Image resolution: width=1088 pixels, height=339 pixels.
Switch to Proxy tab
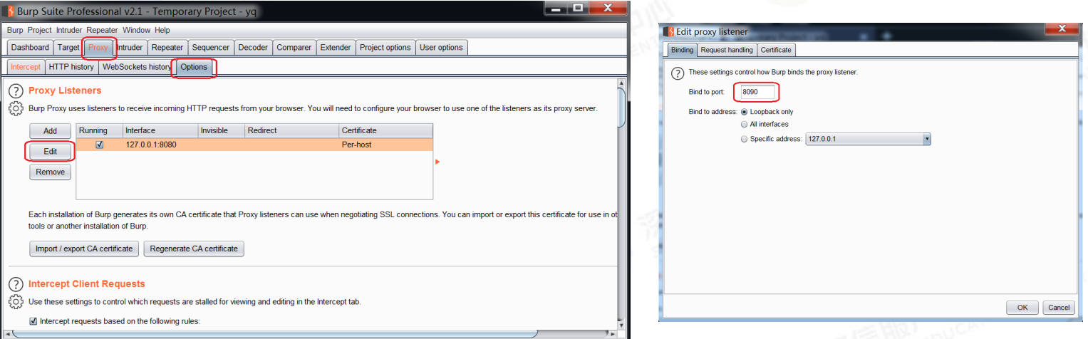pos(98,48)
